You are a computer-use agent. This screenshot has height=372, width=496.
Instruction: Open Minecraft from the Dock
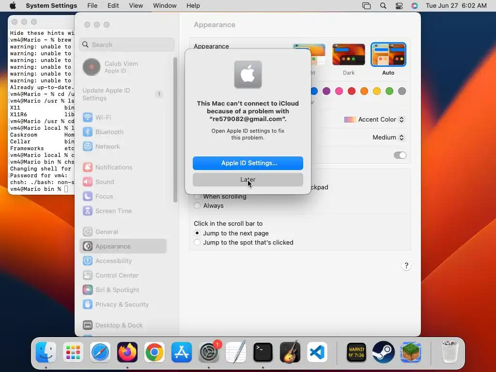411,352
